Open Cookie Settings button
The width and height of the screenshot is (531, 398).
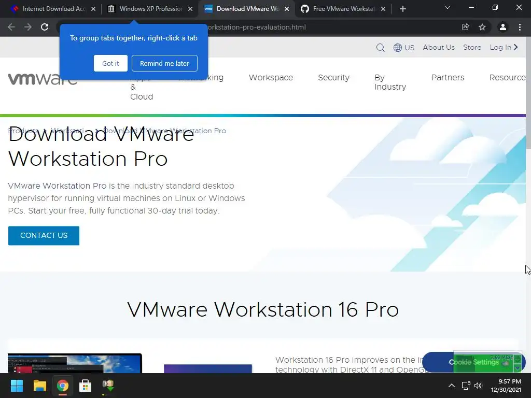[474, 362]
